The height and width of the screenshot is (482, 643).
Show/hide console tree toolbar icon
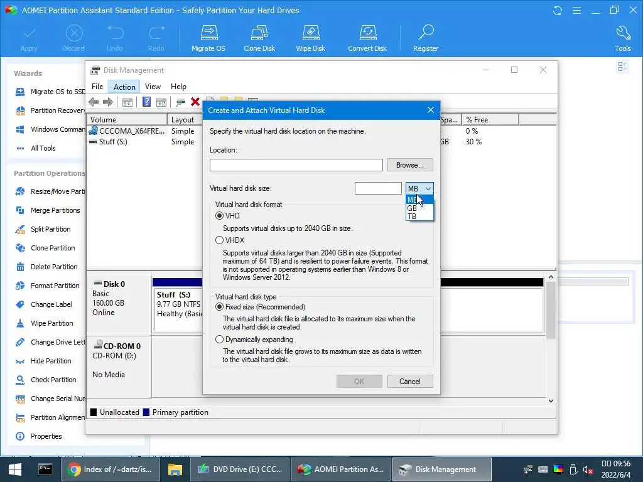pos(127,102)
